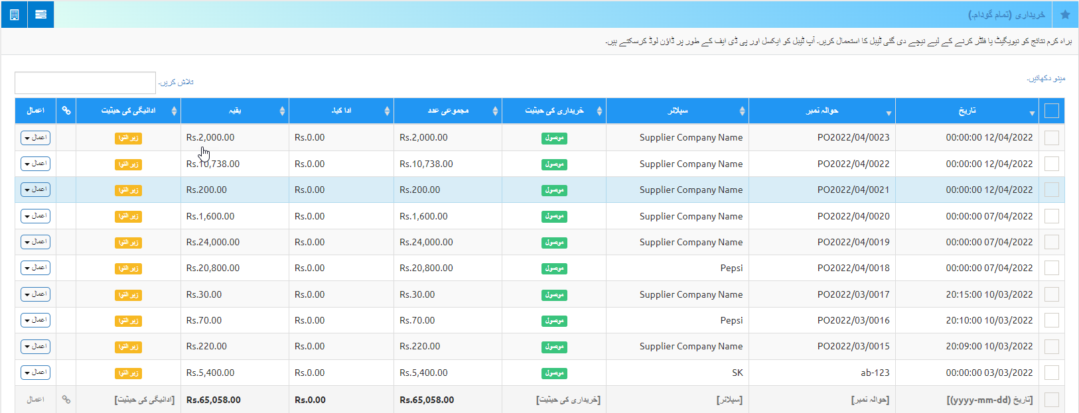Screen dimensions: 1079x413
Task: Sort by Grand Total (مجموعی عدد) column arrows
Action: [x=495, y=111]
